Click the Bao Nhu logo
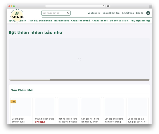Screen dimensions: 159x134 click(17, 16)
